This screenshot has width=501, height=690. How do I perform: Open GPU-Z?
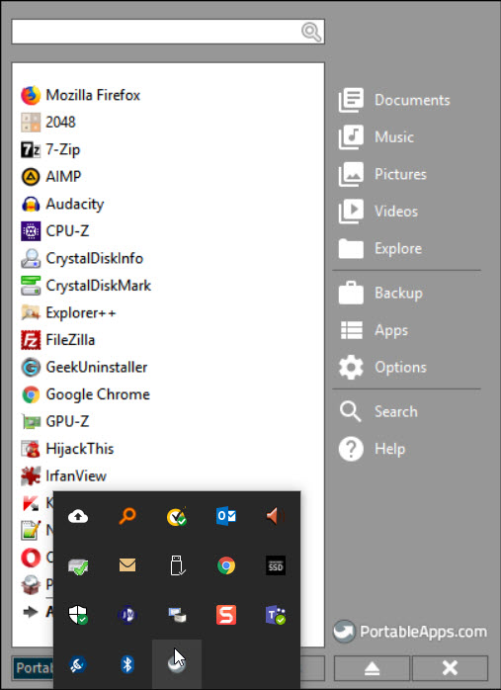(x=55, y=421)
